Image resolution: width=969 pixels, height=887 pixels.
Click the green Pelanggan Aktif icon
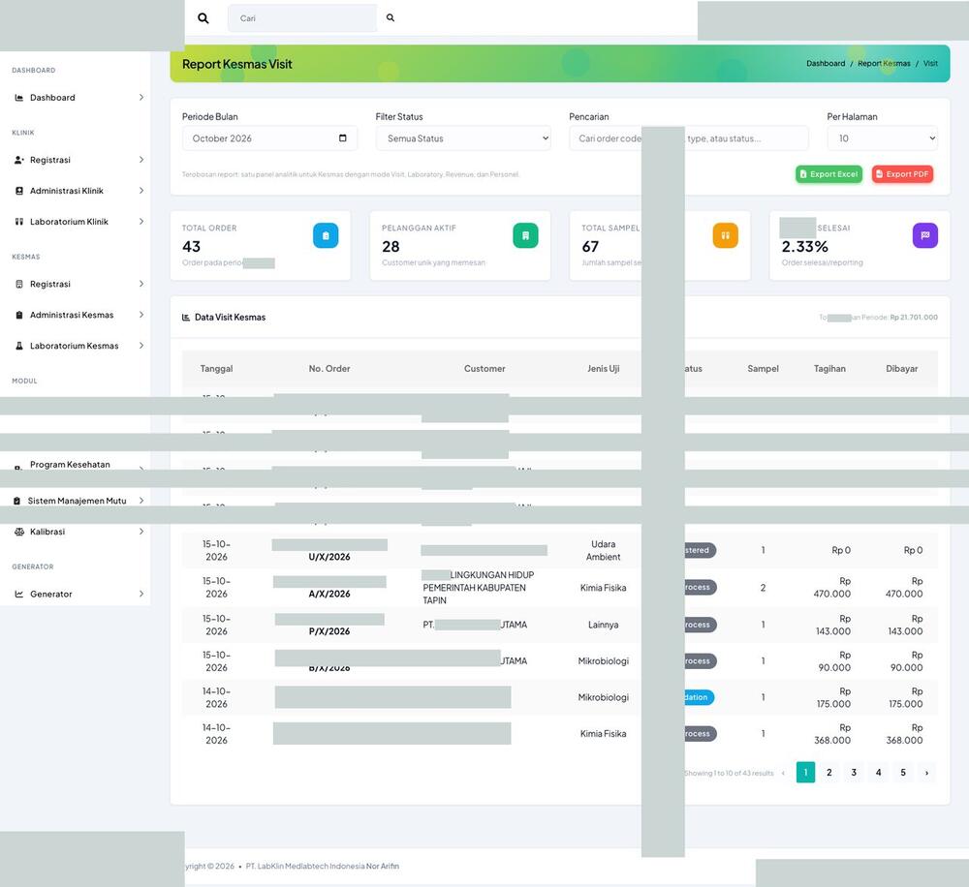point(525,235)
